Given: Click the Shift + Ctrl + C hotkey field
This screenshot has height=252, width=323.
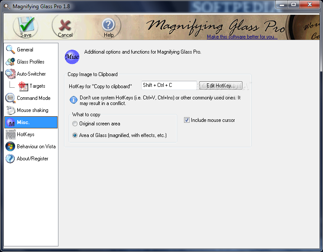Looking at the screenshot, I should (x=169, y=85).
